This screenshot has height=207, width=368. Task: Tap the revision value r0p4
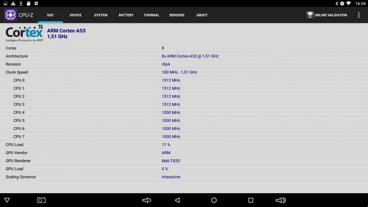coord(166,64)
